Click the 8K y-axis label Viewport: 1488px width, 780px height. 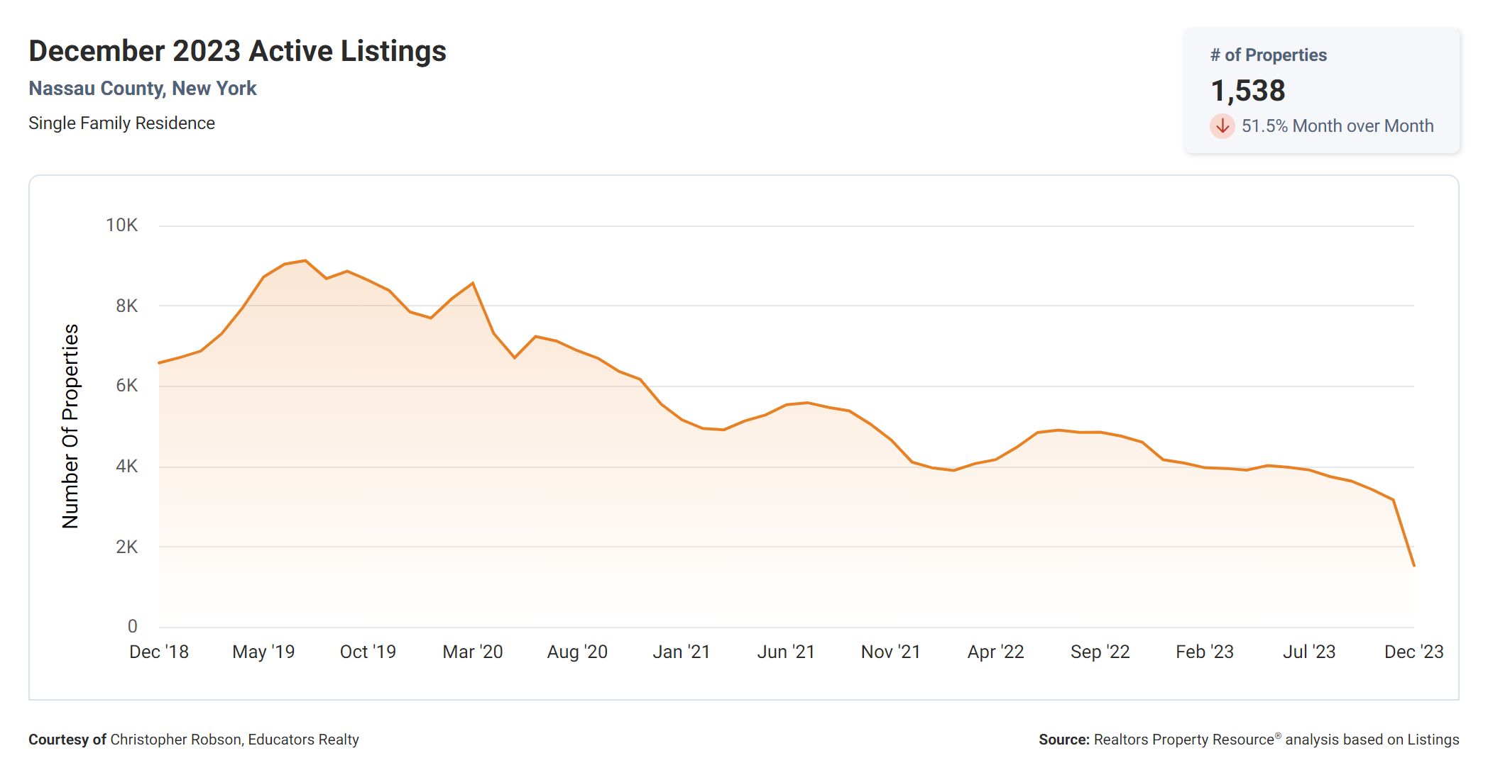126,306
